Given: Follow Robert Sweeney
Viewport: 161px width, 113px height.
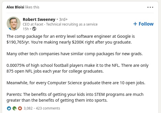Looking at the screenshot, I should tap(143, 24).
